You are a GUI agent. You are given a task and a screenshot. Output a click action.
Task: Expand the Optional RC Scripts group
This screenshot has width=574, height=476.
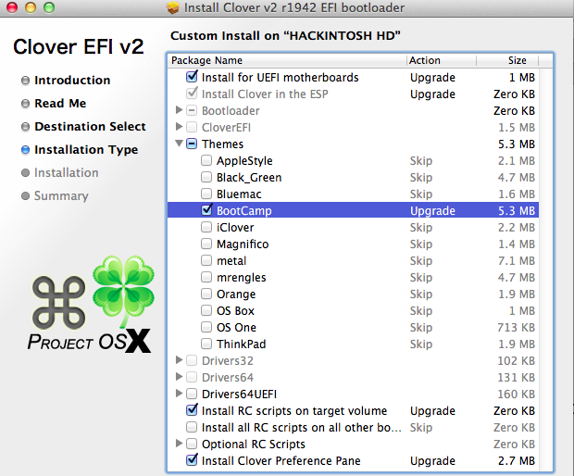pos(179,445)
